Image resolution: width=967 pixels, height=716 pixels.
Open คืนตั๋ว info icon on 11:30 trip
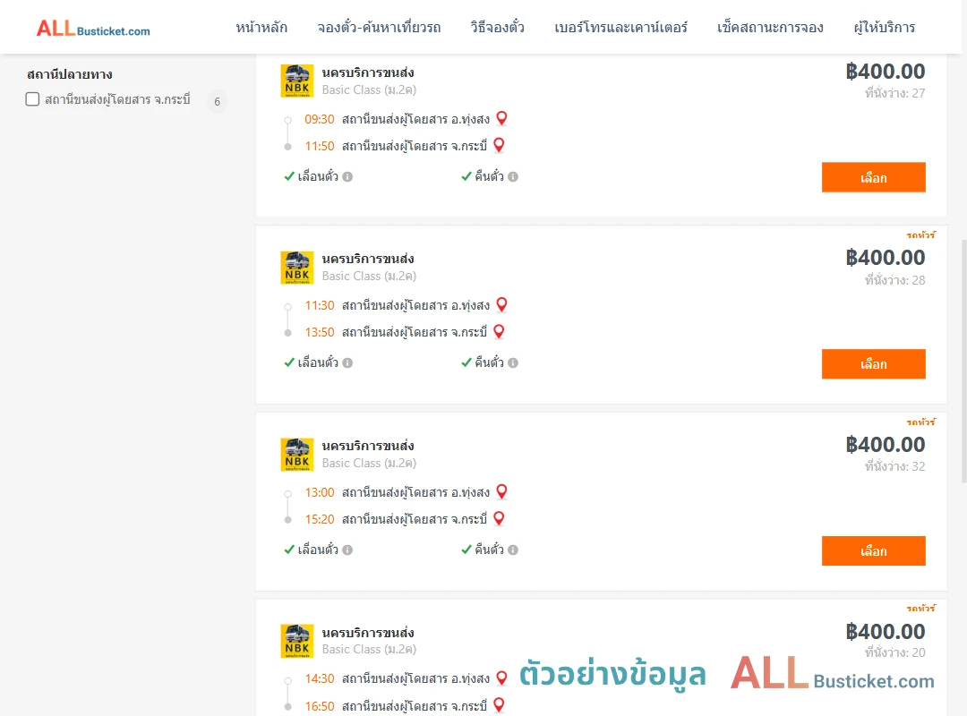tap(513, 363)
